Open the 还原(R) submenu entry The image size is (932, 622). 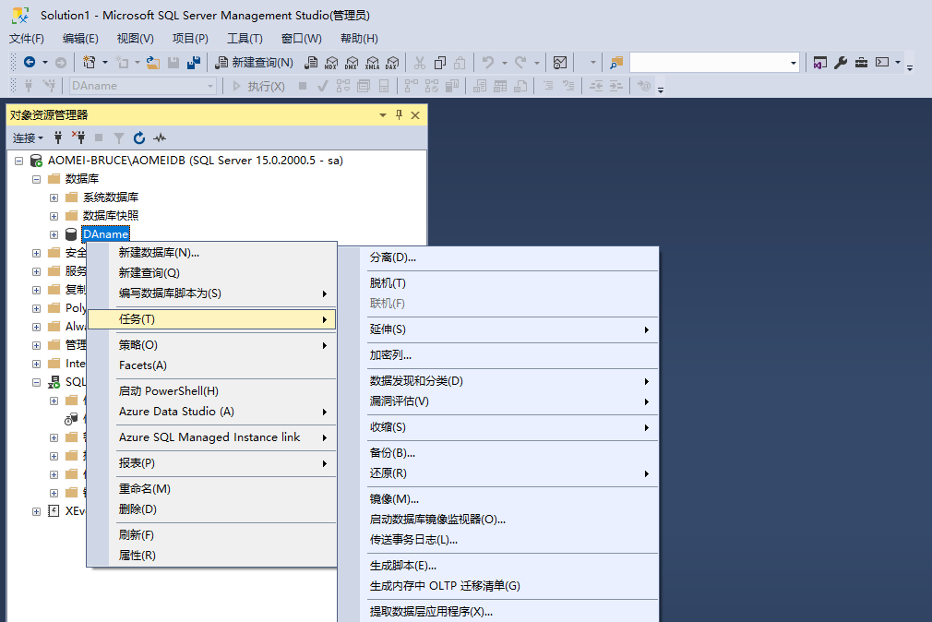click(x=388, y=473)
